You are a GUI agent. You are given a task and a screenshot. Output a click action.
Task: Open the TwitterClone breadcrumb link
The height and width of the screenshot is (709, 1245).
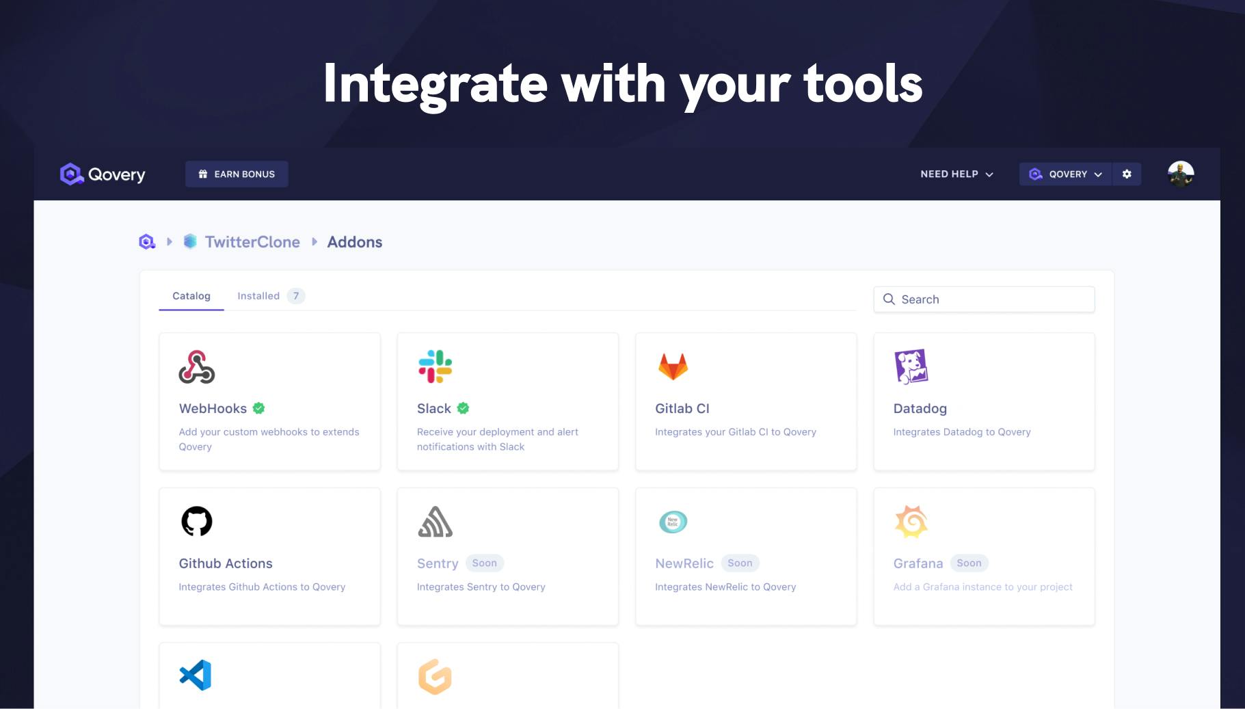tap(252, 242)
